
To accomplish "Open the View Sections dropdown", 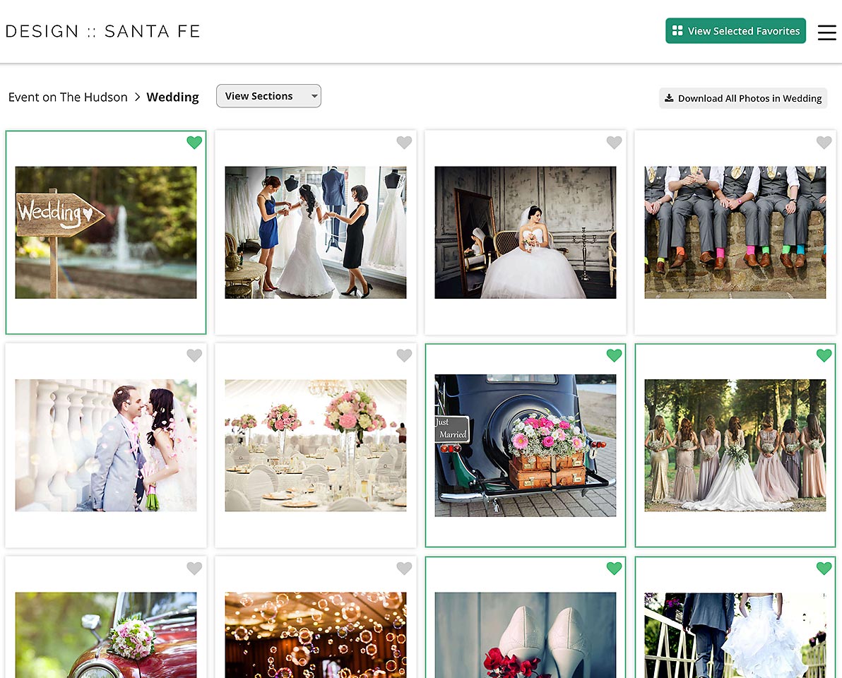I will pyautogui.click(x=268, y=96).
